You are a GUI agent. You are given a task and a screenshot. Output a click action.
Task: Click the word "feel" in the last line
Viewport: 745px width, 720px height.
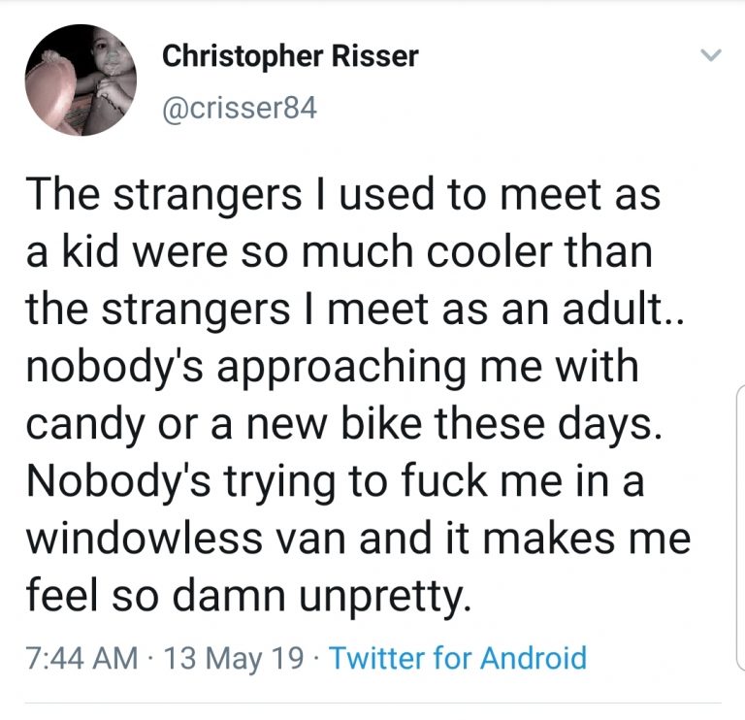(x=61, y=595)
